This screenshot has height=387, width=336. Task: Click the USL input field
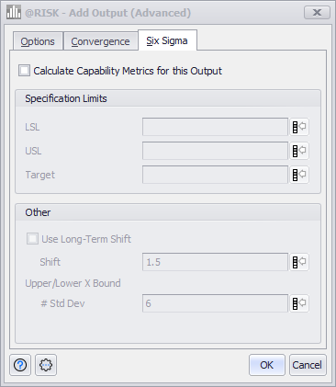215,151
